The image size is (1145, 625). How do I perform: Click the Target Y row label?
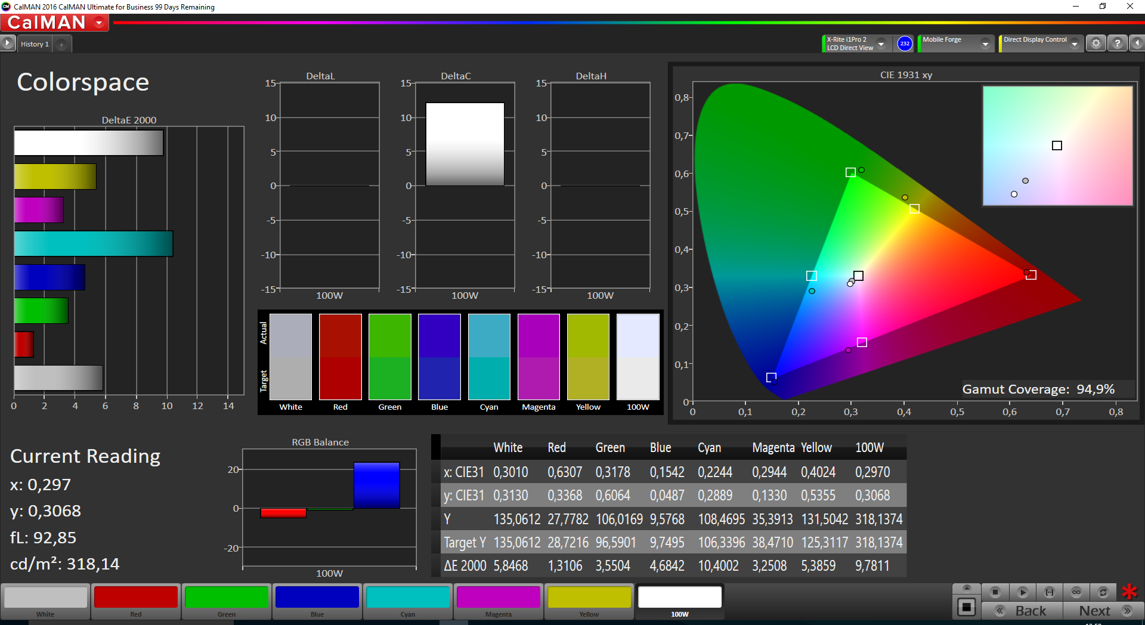[465, 543]
